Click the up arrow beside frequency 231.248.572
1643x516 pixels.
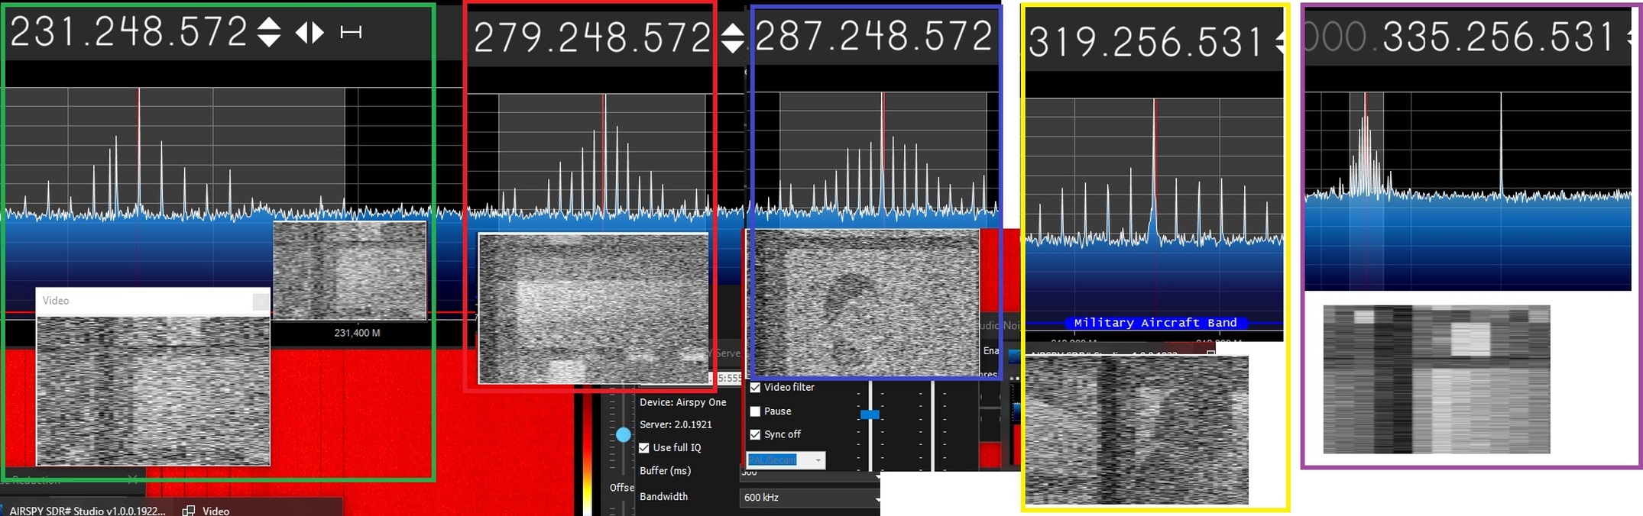268,23
